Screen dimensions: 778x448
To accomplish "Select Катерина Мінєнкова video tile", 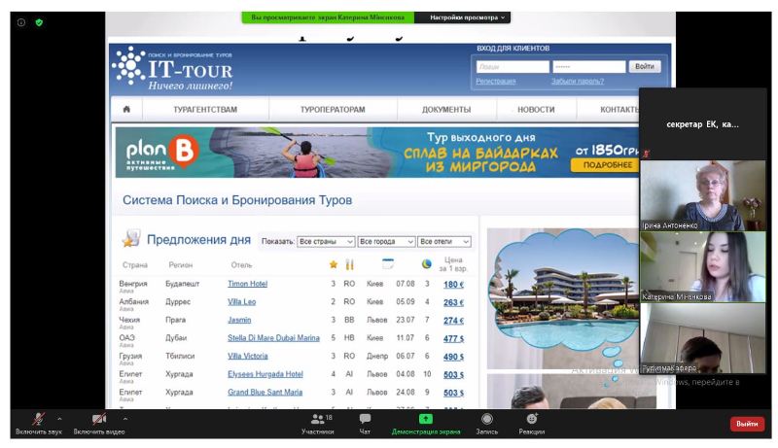I will (702, 266).
